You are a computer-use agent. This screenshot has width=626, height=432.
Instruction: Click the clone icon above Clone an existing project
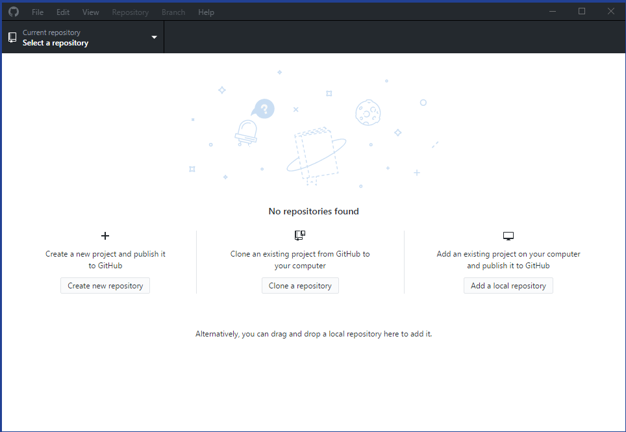pos(300,236)
